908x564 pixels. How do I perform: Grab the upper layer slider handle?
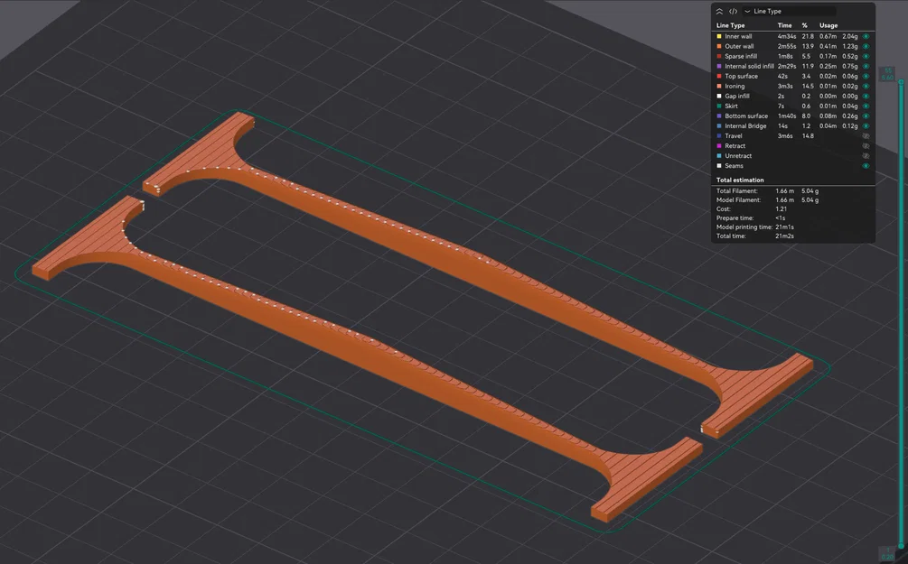point(901,82)
